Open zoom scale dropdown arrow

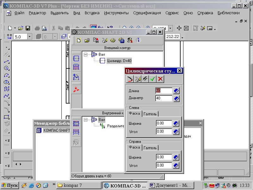pos(170,28)
